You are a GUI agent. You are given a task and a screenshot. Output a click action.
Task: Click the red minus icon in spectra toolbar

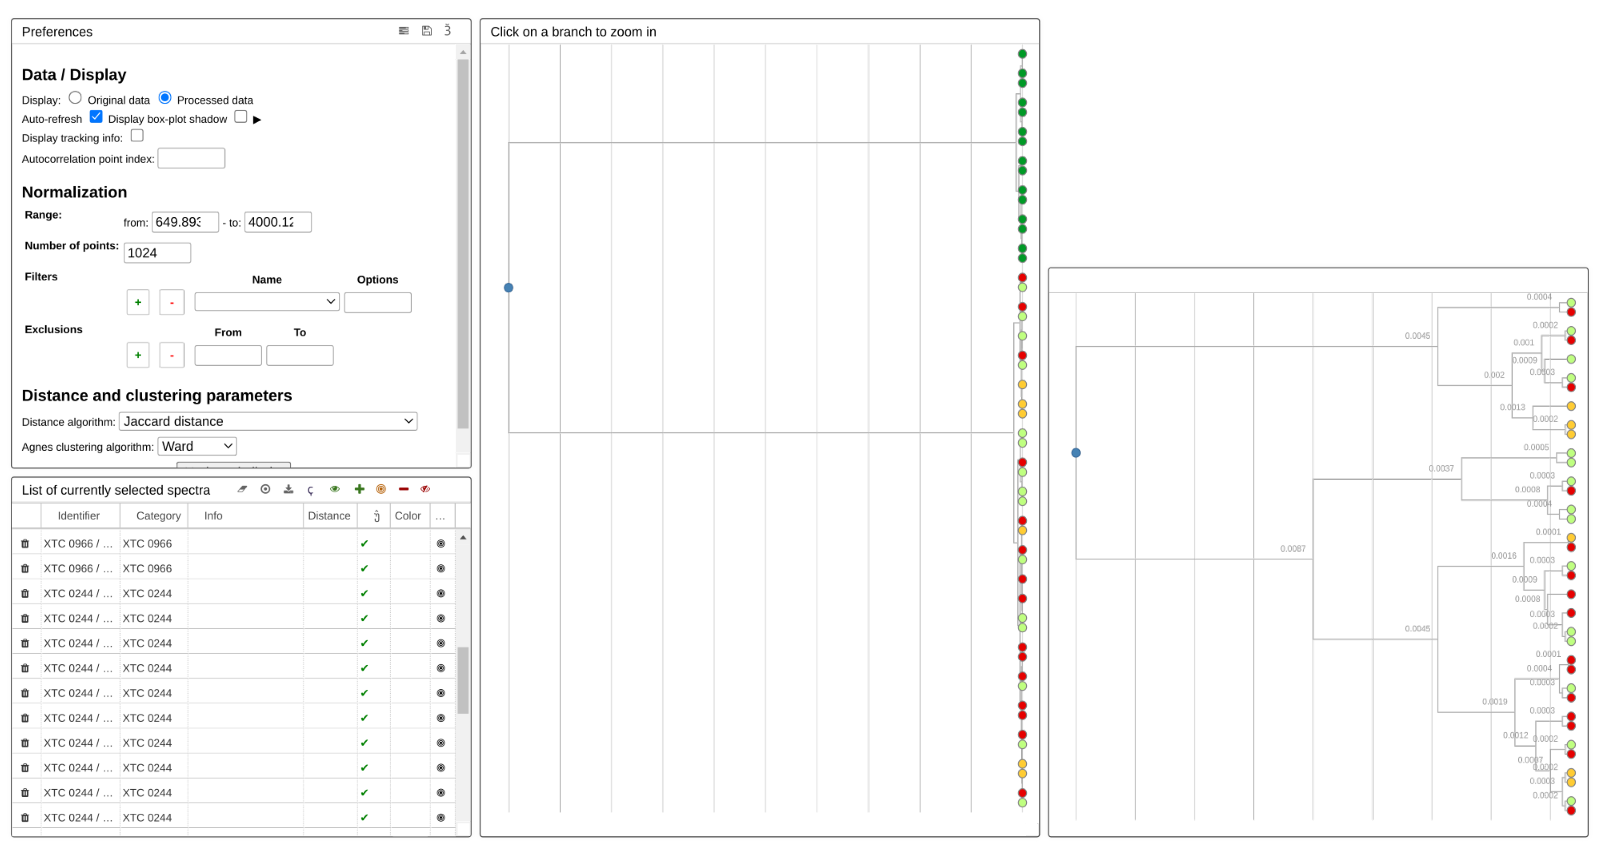pos(404,489)
